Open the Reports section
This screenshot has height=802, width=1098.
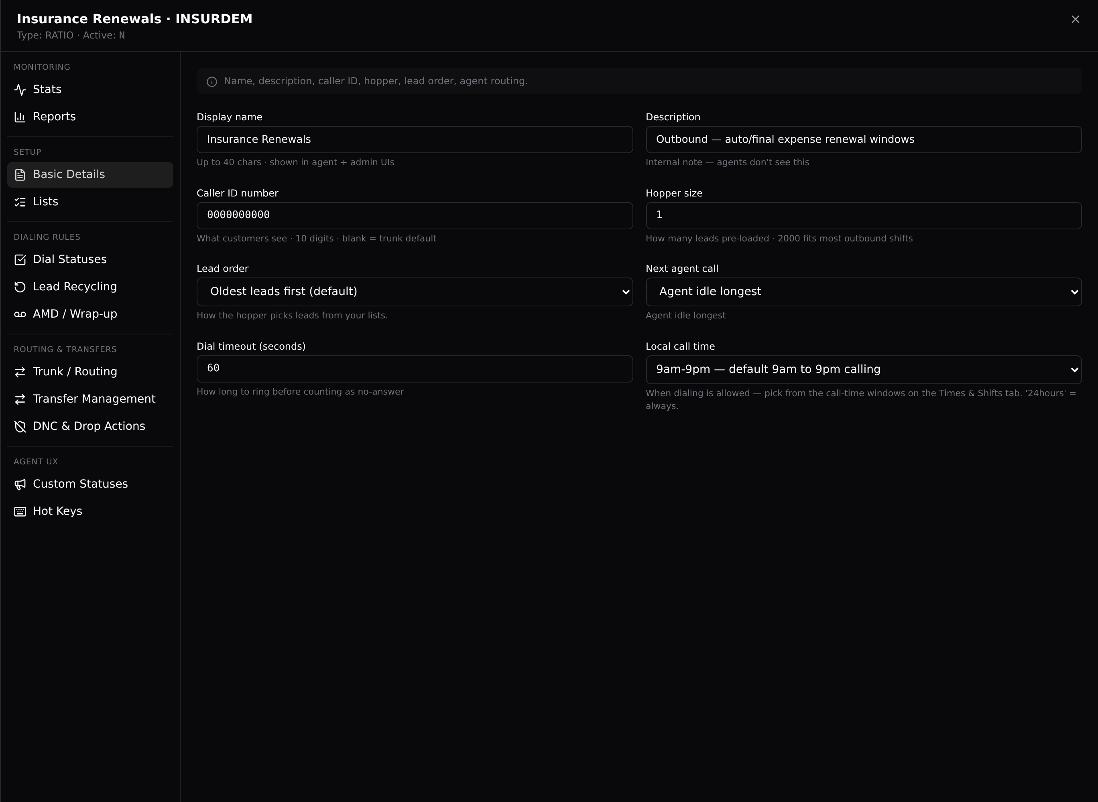click(90, 117)
